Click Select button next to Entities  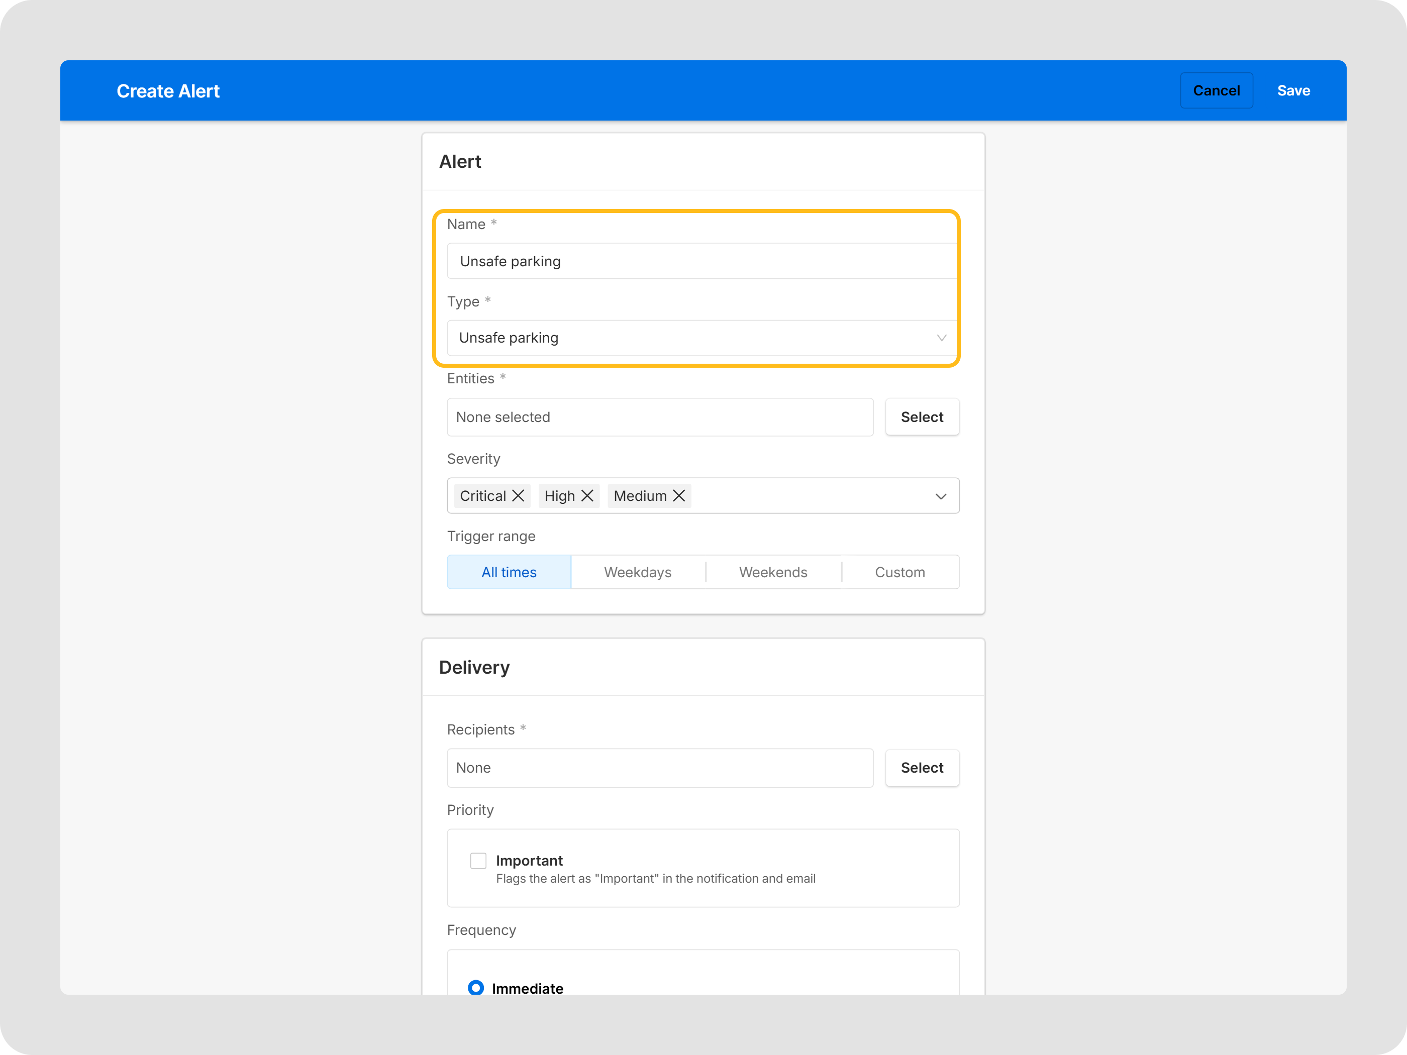pos(922,417)
